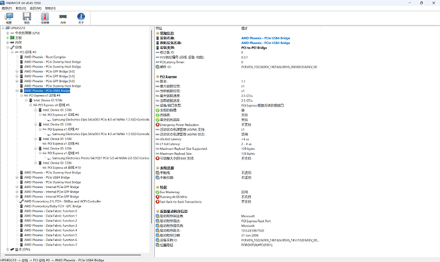Expand the 显卡 (GPU) node
This screenshot has height=262, width=440.
[x=8, y=249]
